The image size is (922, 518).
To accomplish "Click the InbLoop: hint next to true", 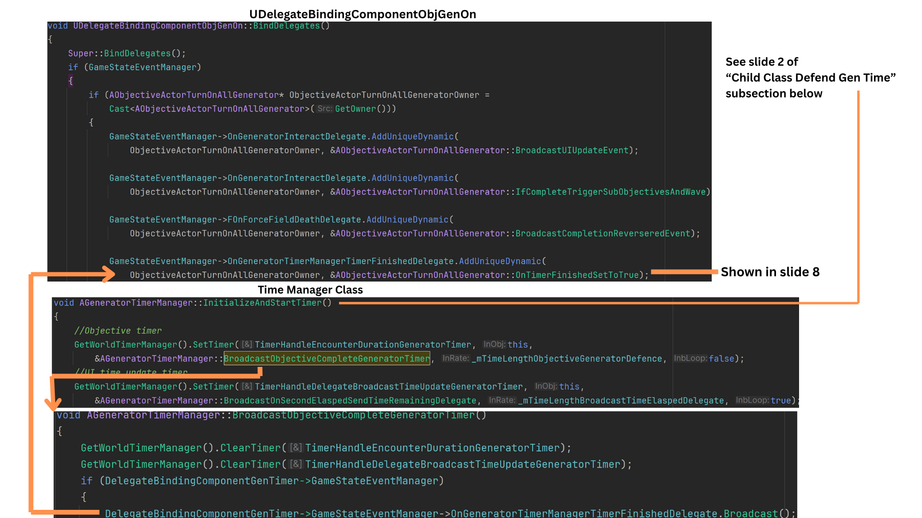I will point(752,400).
